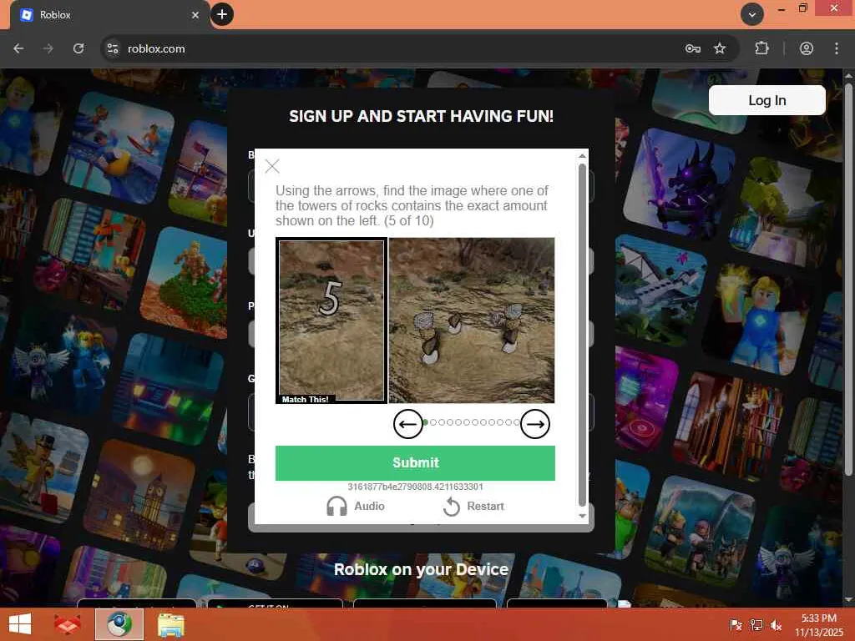The width and height of the screenshot is (855, 641).
Task: Click the Roblox on your Device heading
Action: click(x=421, y=569)
